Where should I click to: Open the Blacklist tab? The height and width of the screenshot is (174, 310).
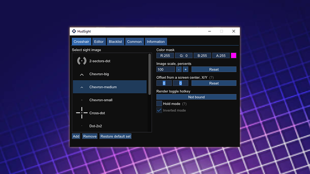115,41
